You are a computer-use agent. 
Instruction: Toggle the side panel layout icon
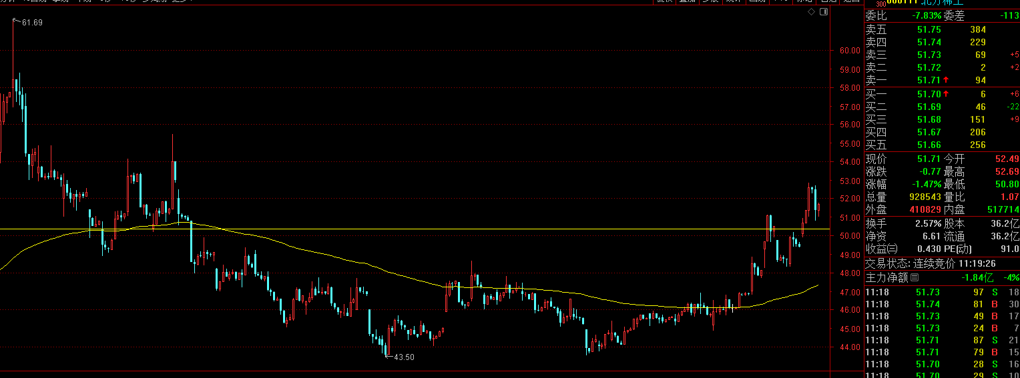coord(822,12)
